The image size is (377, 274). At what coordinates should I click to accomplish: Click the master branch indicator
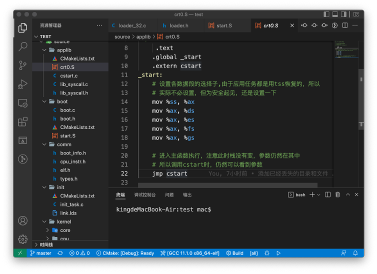41,253
